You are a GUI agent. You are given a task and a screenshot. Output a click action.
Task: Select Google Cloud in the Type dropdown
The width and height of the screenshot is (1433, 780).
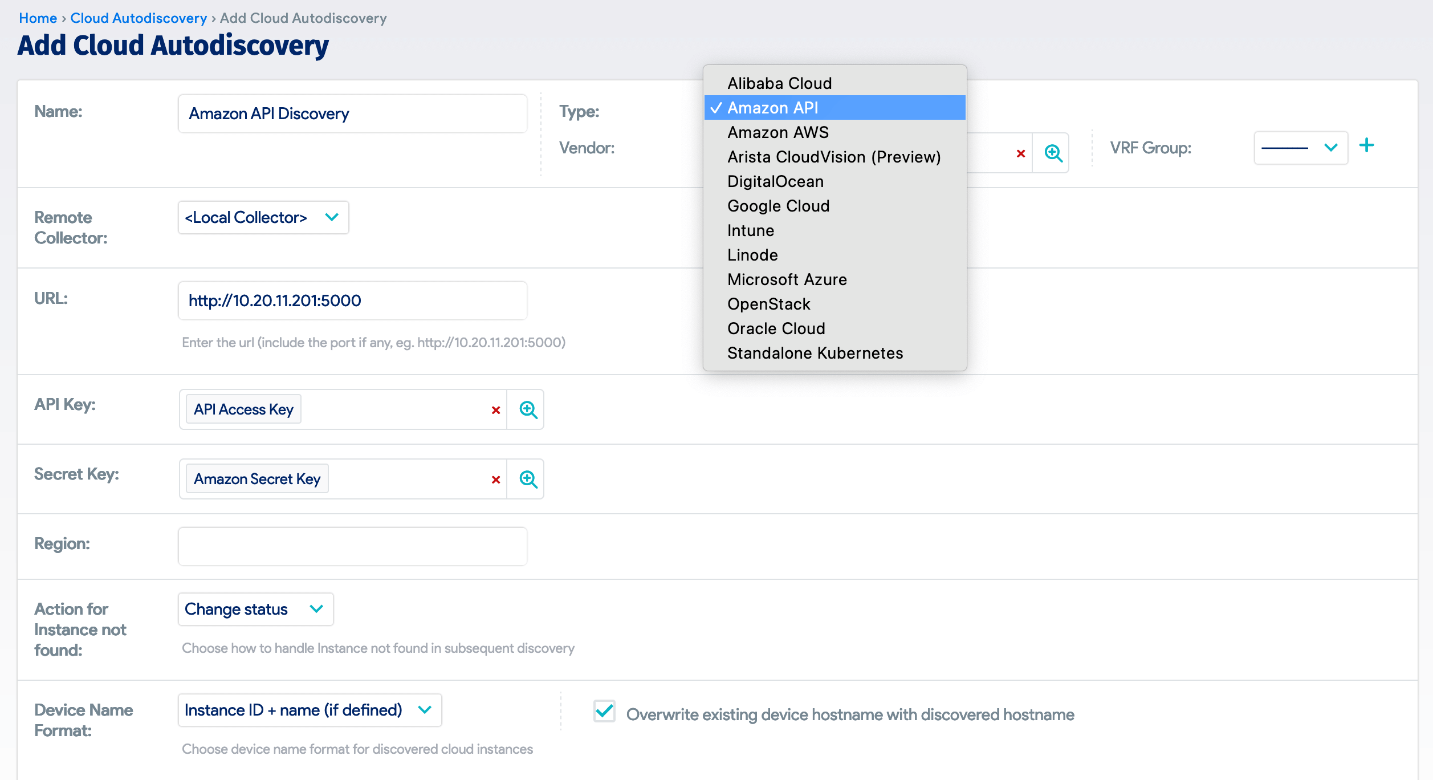pos(778,206)
